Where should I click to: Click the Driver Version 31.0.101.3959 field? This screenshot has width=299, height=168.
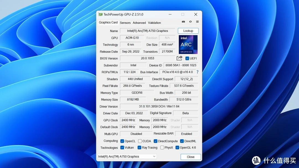point(159,106)
